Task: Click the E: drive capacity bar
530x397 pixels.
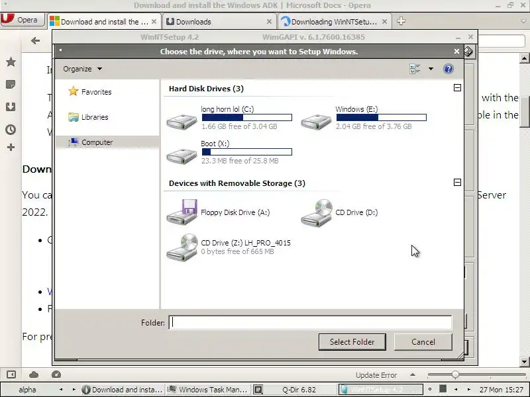Action: [x=382, y=118]
